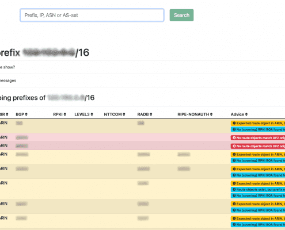Image resolution: width=285 pixels, height=230 pixels.
Task: Open the truncated "show?" explanation link
Action: 7,67
